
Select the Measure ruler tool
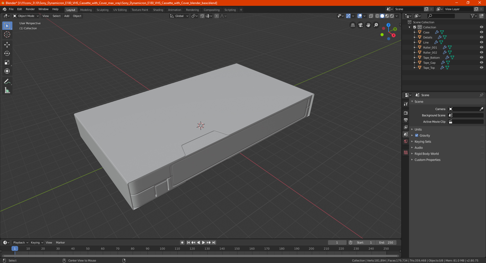click(x=7, y=90)
